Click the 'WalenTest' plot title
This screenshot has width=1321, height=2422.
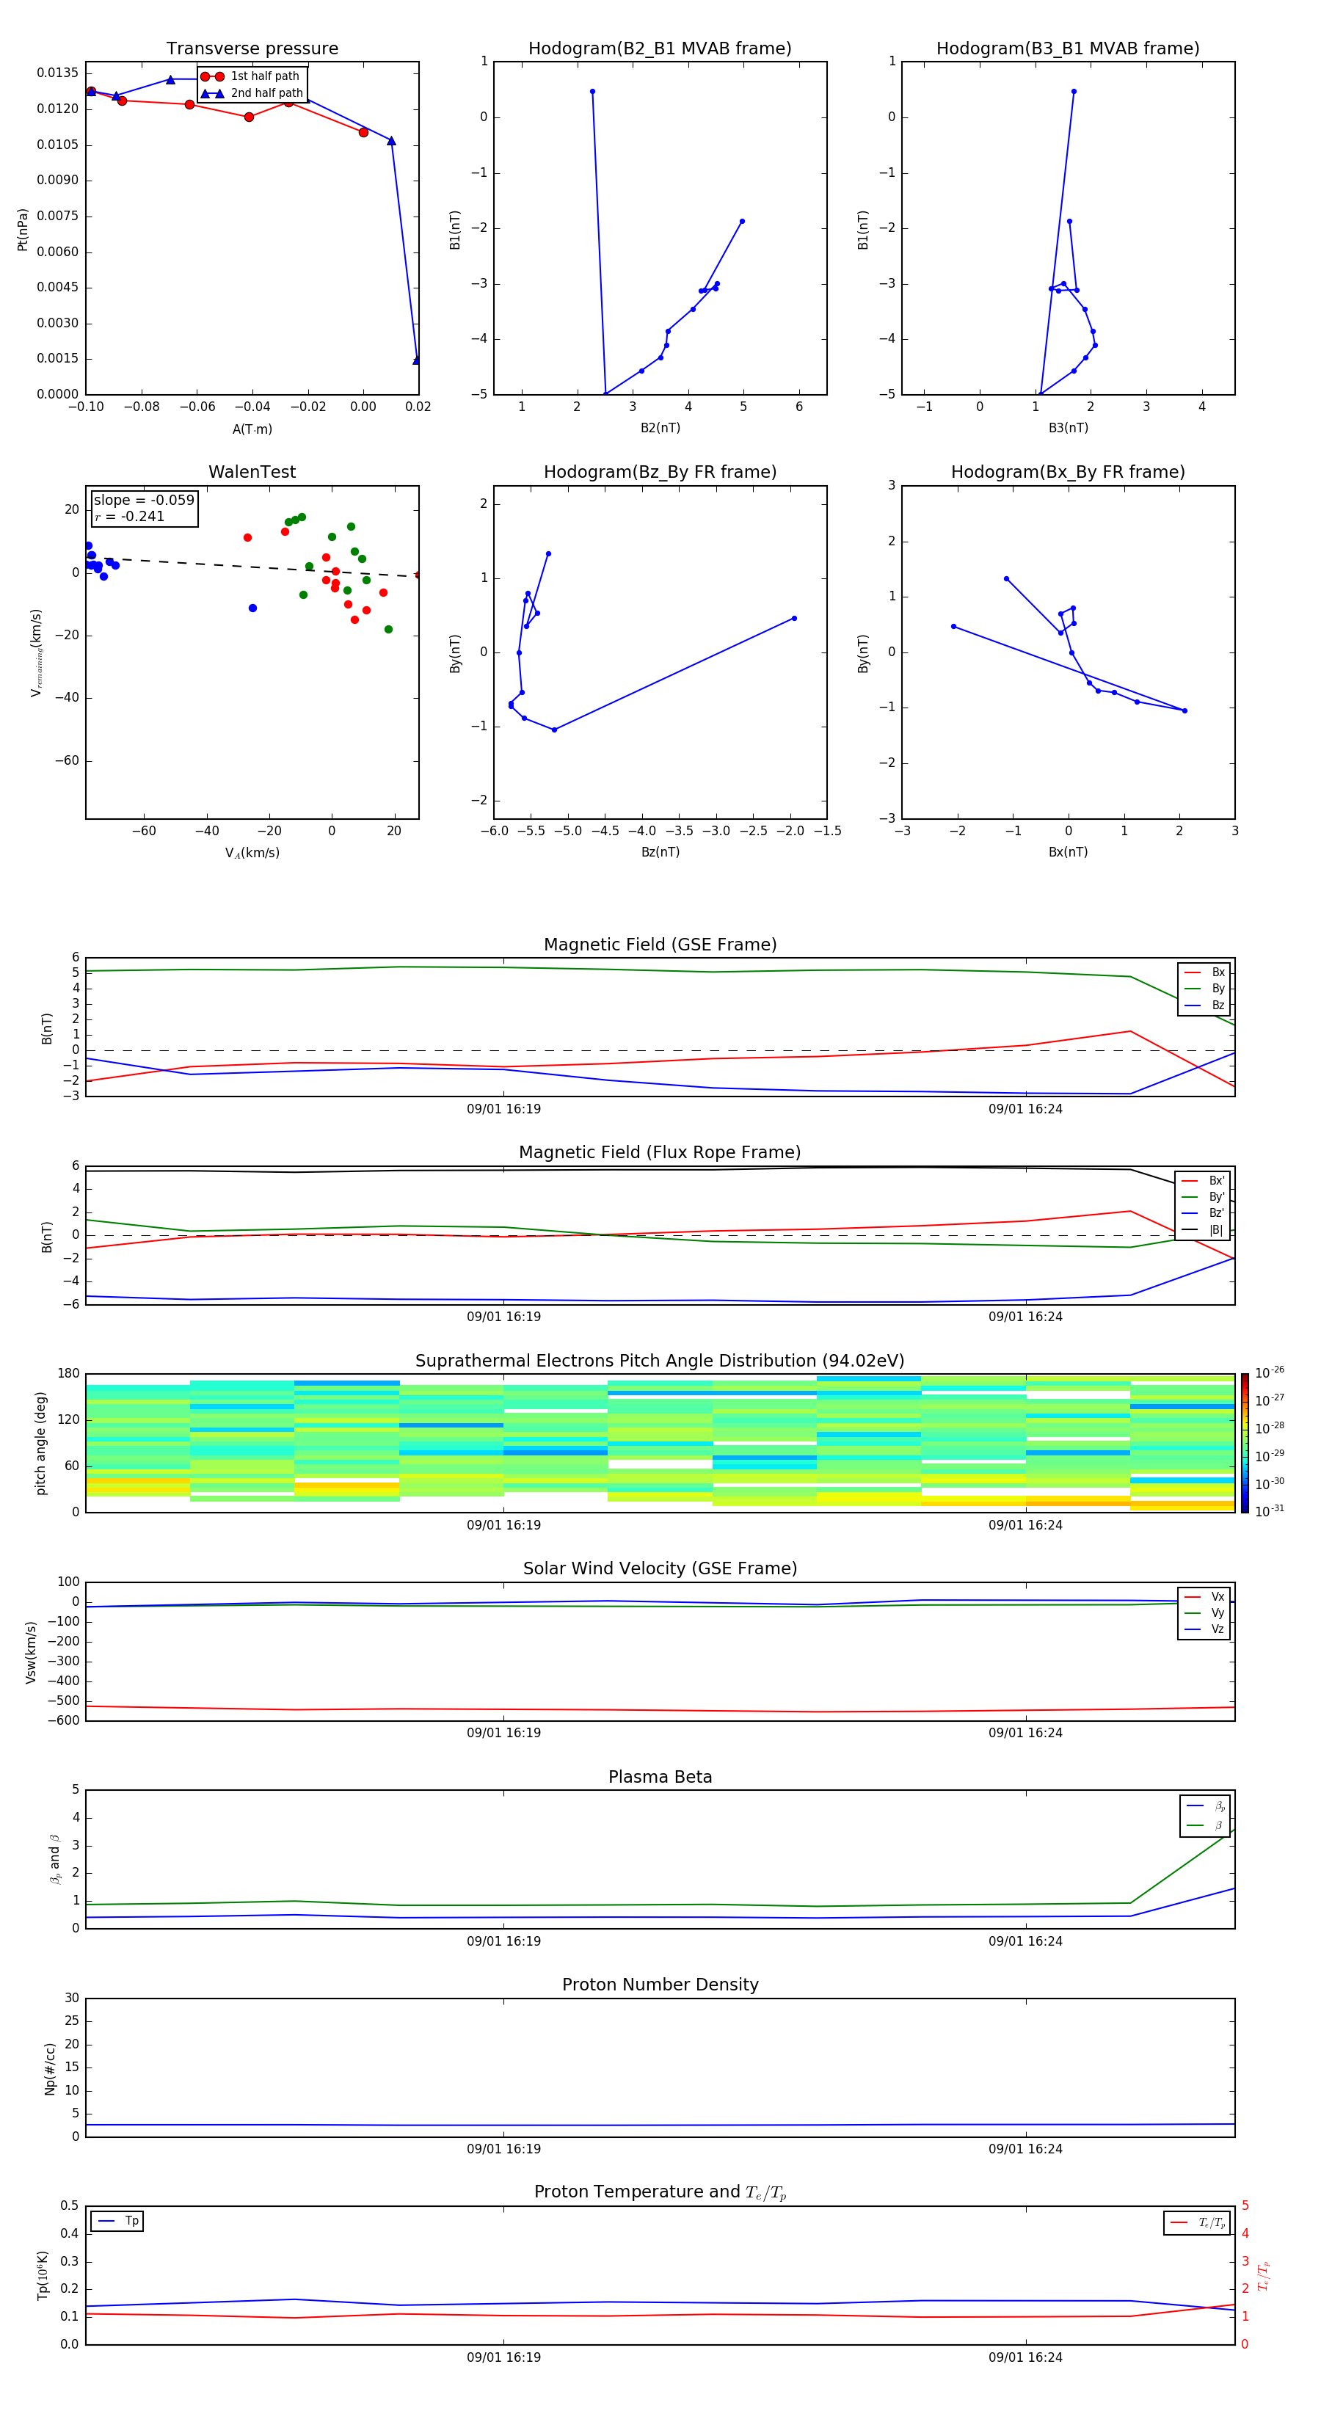(252, 472)
